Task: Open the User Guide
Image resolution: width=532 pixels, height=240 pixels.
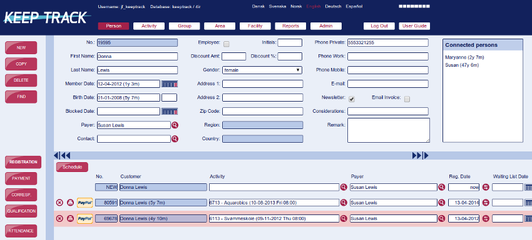Action: pos(414,26)
